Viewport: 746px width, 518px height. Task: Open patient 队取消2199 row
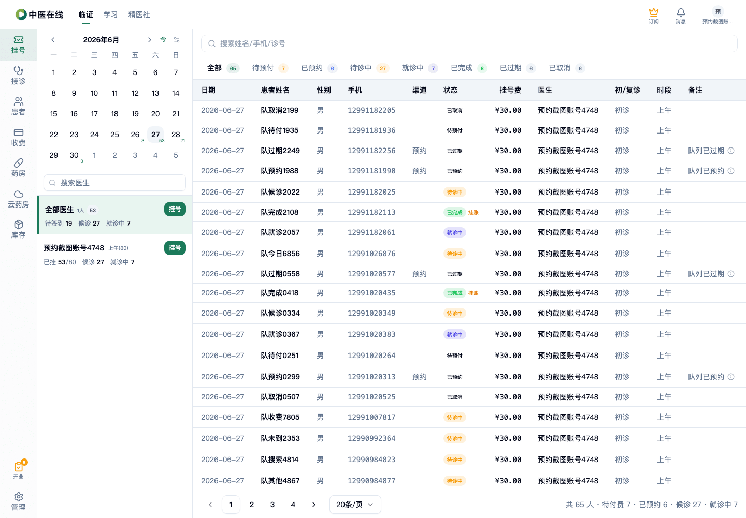coord(469,110)
